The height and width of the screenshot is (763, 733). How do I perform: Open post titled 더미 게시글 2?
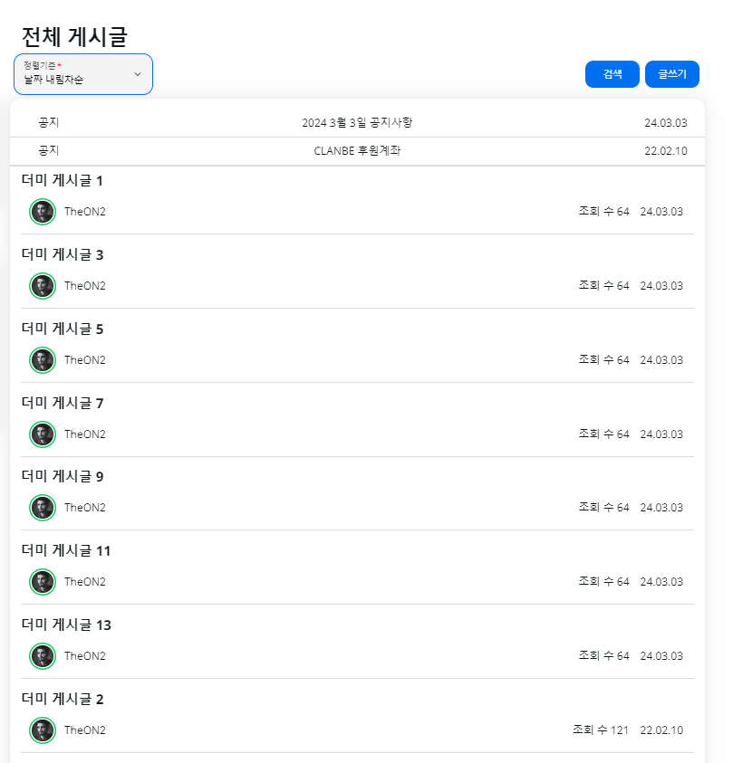pos(63,700)
